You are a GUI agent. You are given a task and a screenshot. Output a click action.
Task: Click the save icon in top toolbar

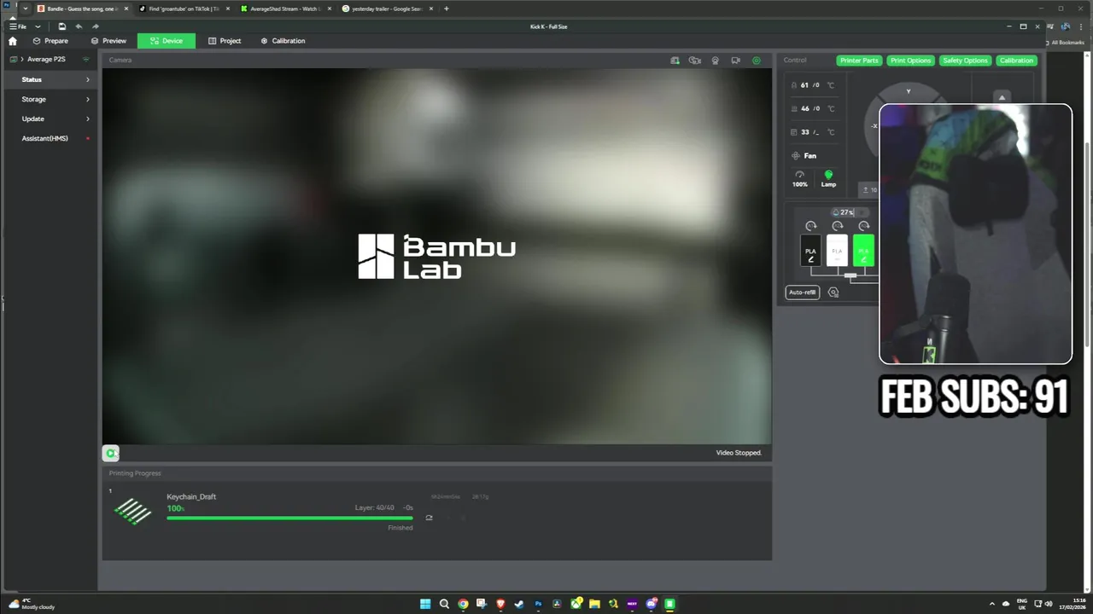(x=61, y=26)
